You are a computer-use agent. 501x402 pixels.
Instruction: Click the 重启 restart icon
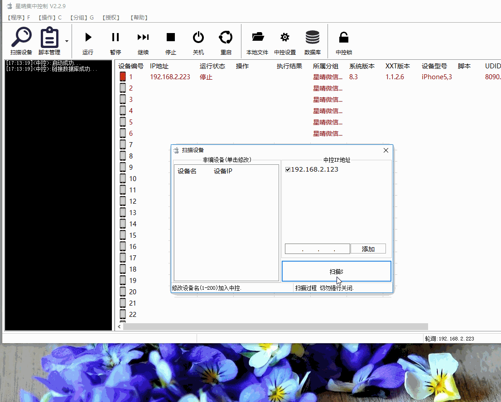(x=226, y=37)
